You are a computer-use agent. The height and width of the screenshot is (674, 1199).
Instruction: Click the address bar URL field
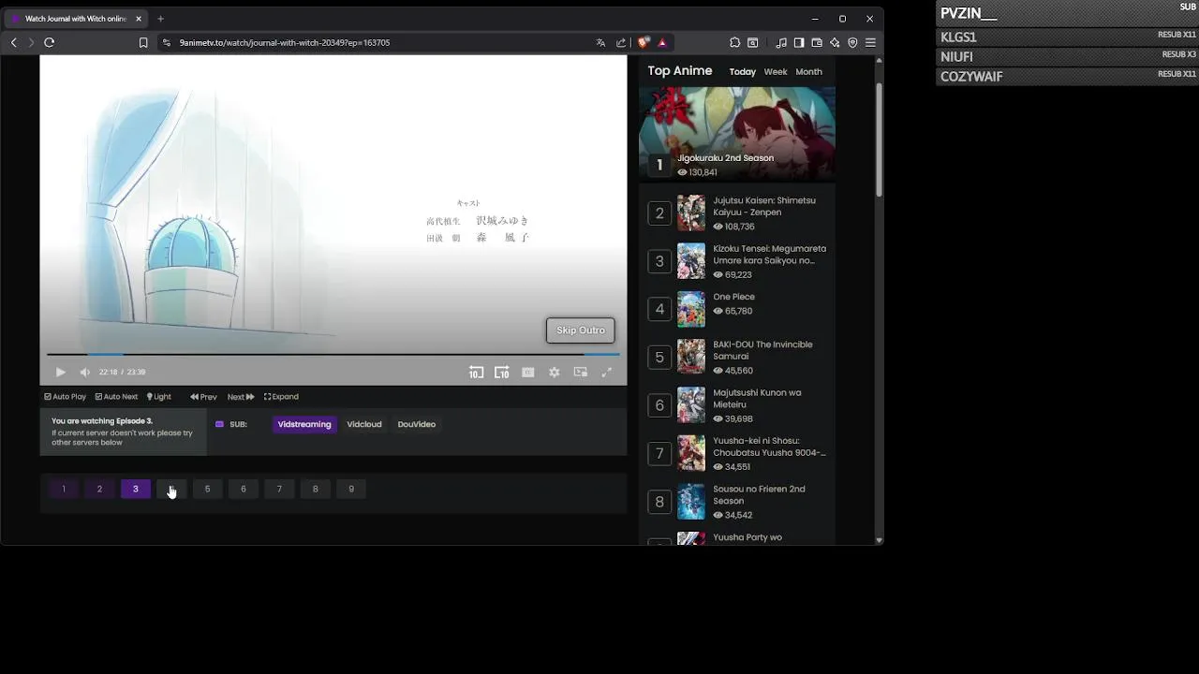coord(375,42)
